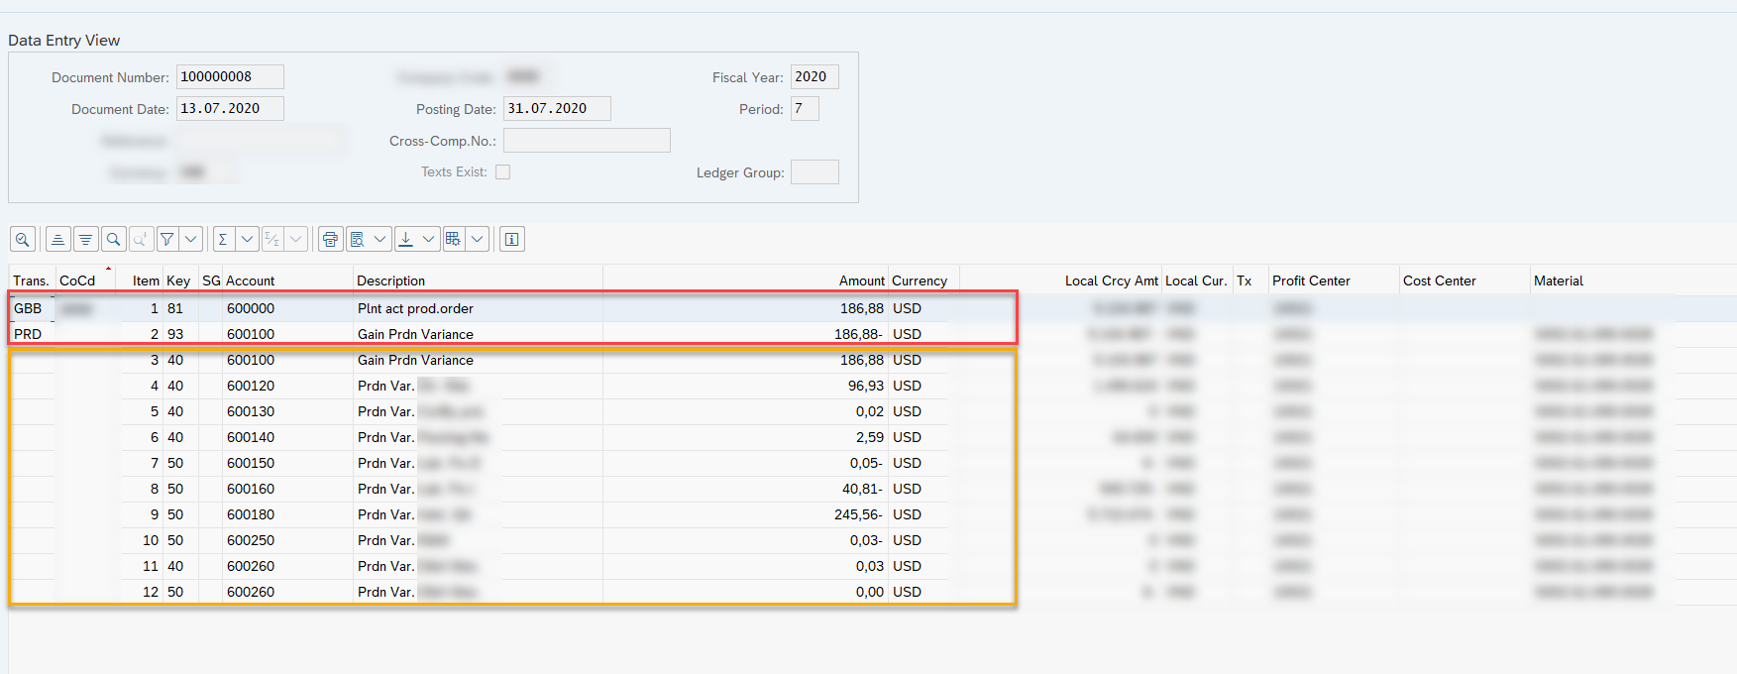Click the Find search icon
Screen dimensions: 1737x674
pos(114,239)
